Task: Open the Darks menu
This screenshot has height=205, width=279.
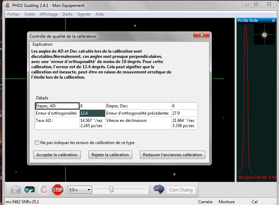Action: point(67,14)
